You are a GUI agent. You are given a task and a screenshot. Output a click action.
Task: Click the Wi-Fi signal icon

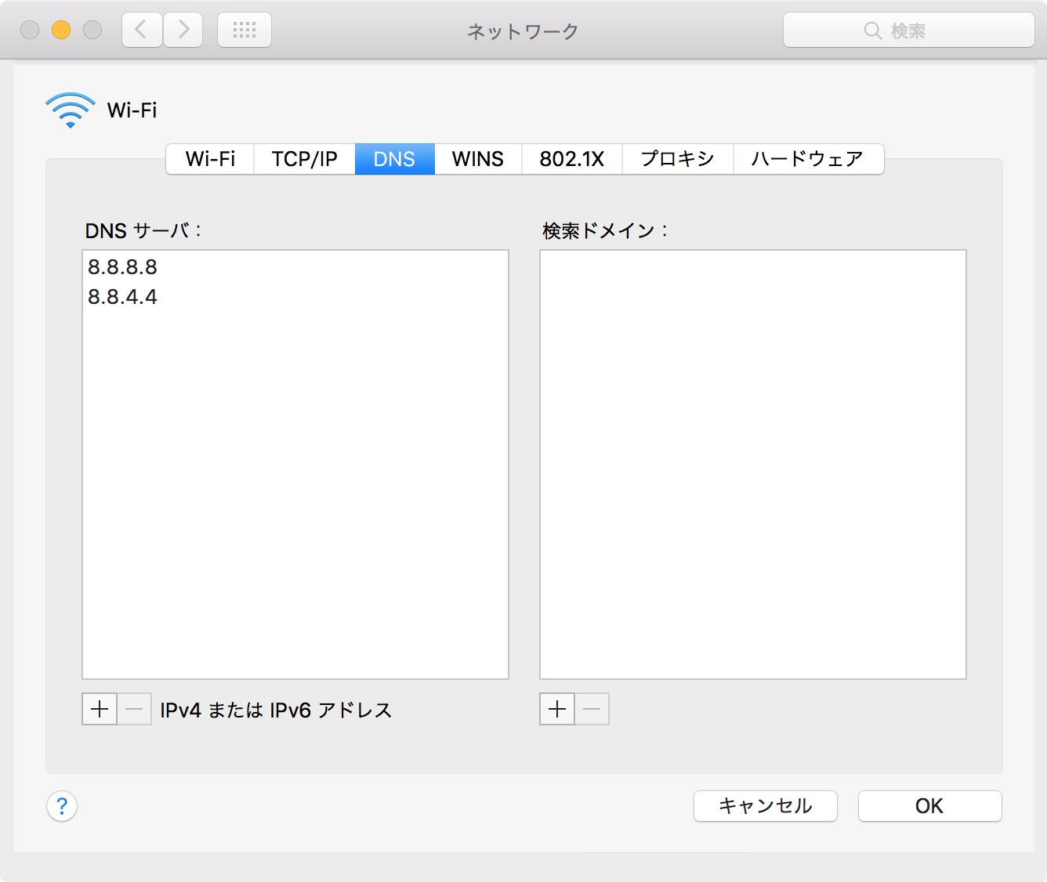pos(71,110)
